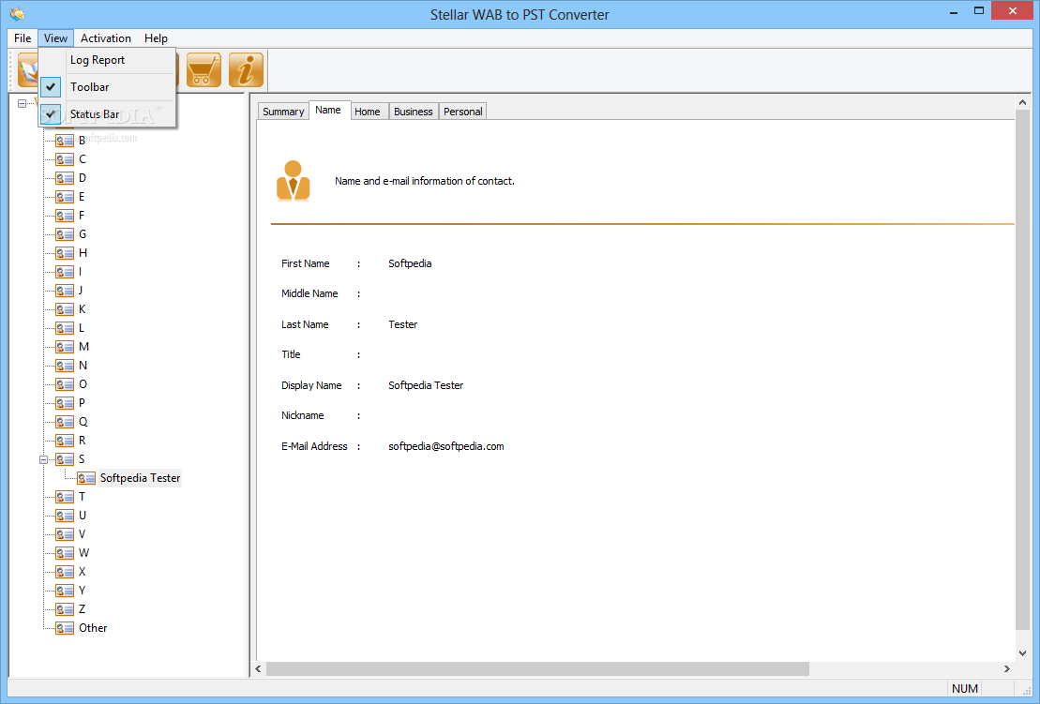1040x704 pixels.
Task: Click the scroll right arrow
Action: (x=1007, y=669)
